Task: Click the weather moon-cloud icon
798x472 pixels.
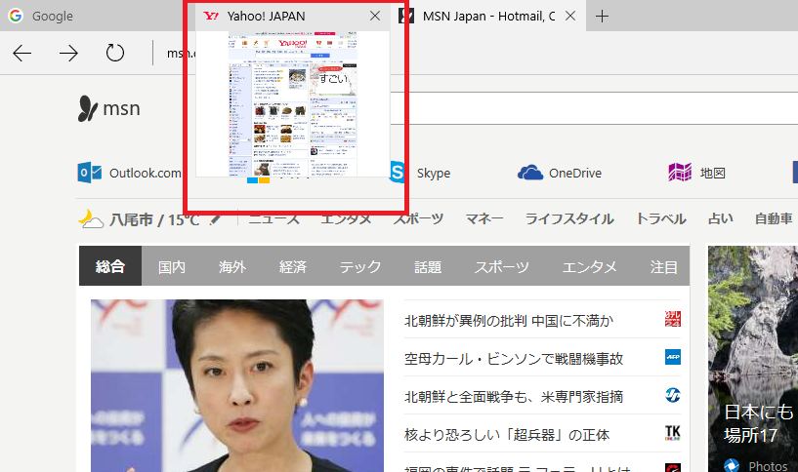Action: coord(91,219)
